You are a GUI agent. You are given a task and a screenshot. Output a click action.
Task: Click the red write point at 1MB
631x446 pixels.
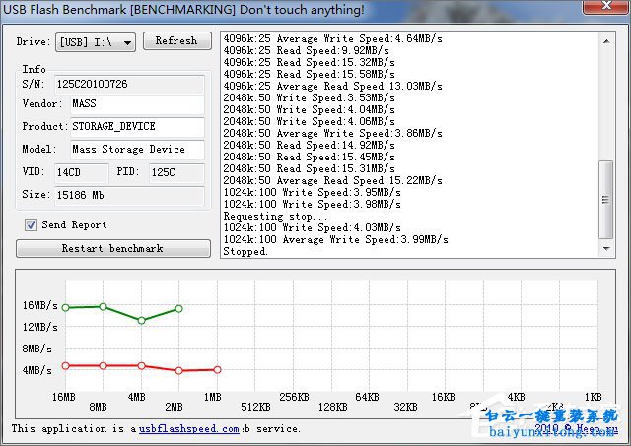[217, 369]
